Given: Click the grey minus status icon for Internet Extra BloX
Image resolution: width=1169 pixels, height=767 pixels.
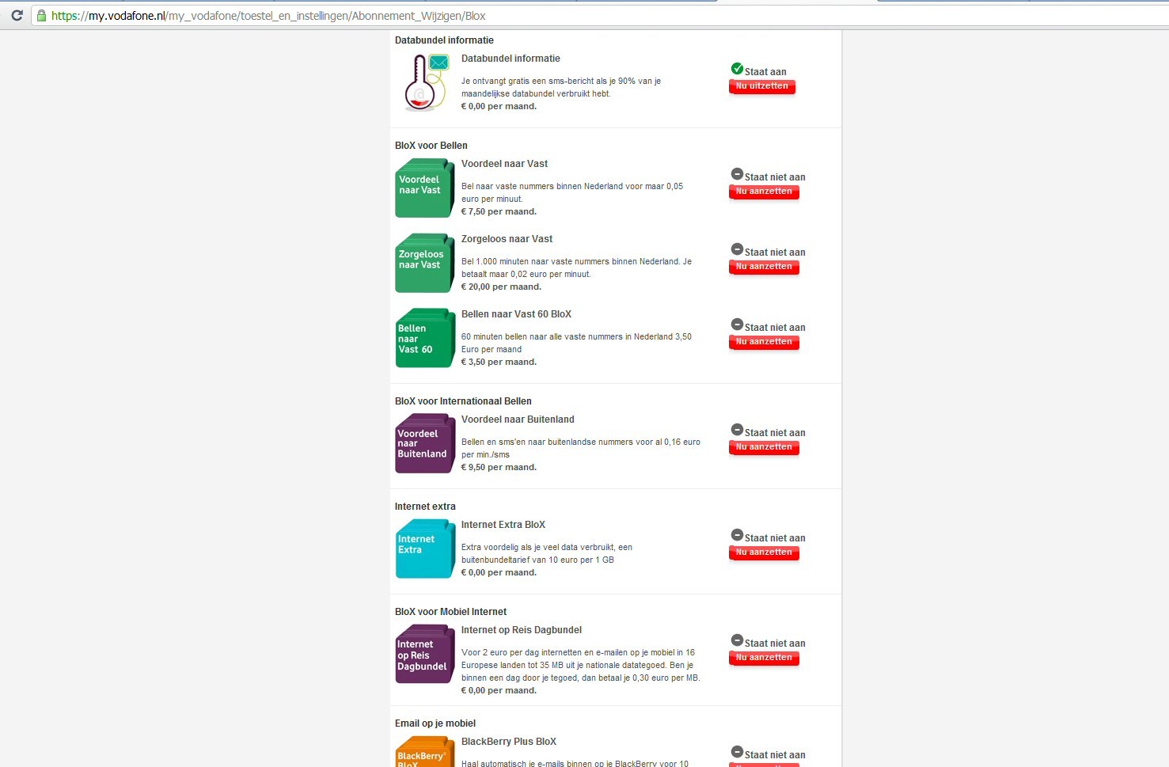Looking at the screenshot, I should [737, 535].
